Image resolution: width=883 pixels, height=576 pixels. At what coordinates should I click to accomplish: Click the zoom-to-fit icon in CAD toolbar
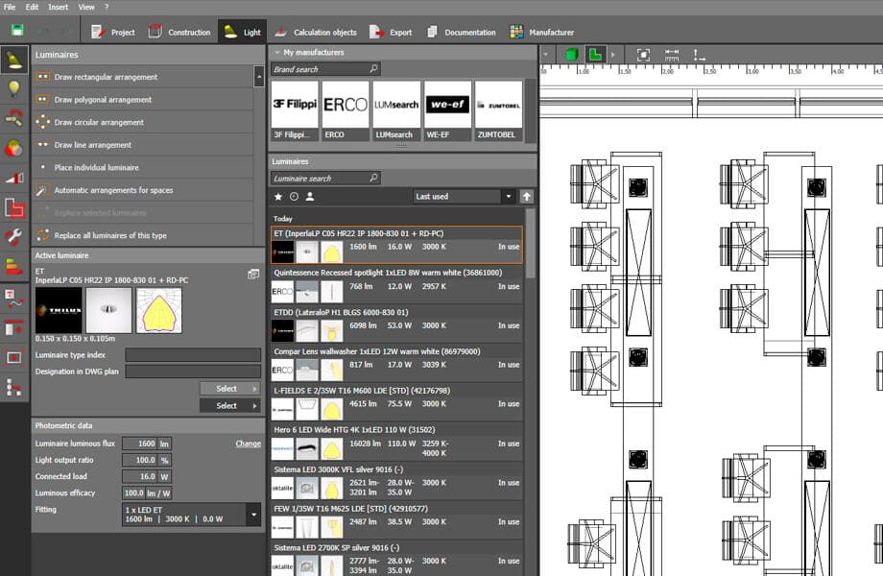click(643, 55)
